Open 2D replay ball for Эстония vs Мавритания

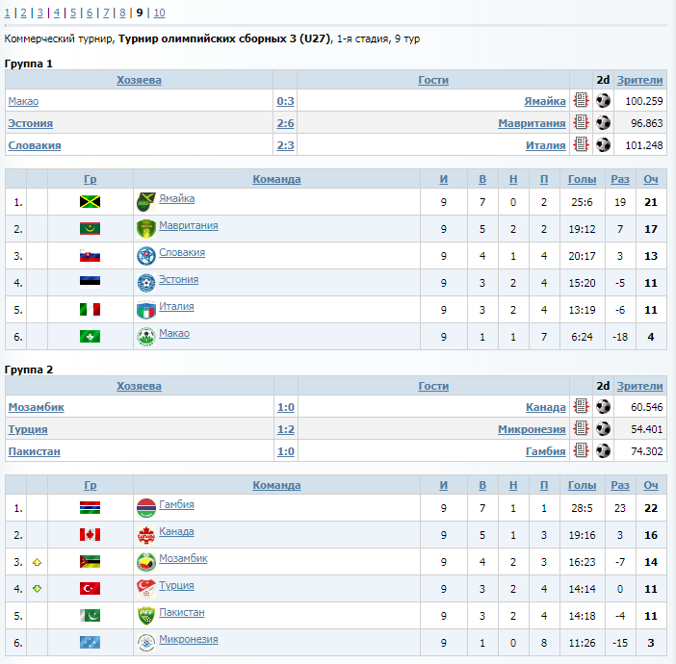pos(603,122)
